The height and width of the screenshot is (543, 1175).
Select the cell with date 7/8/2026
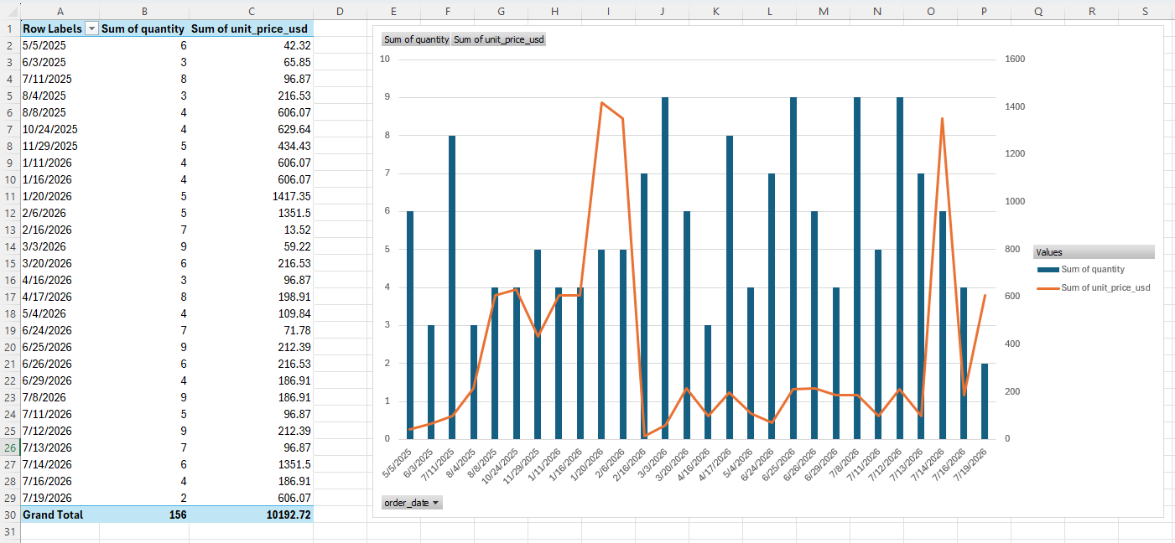tap(60, 397)
